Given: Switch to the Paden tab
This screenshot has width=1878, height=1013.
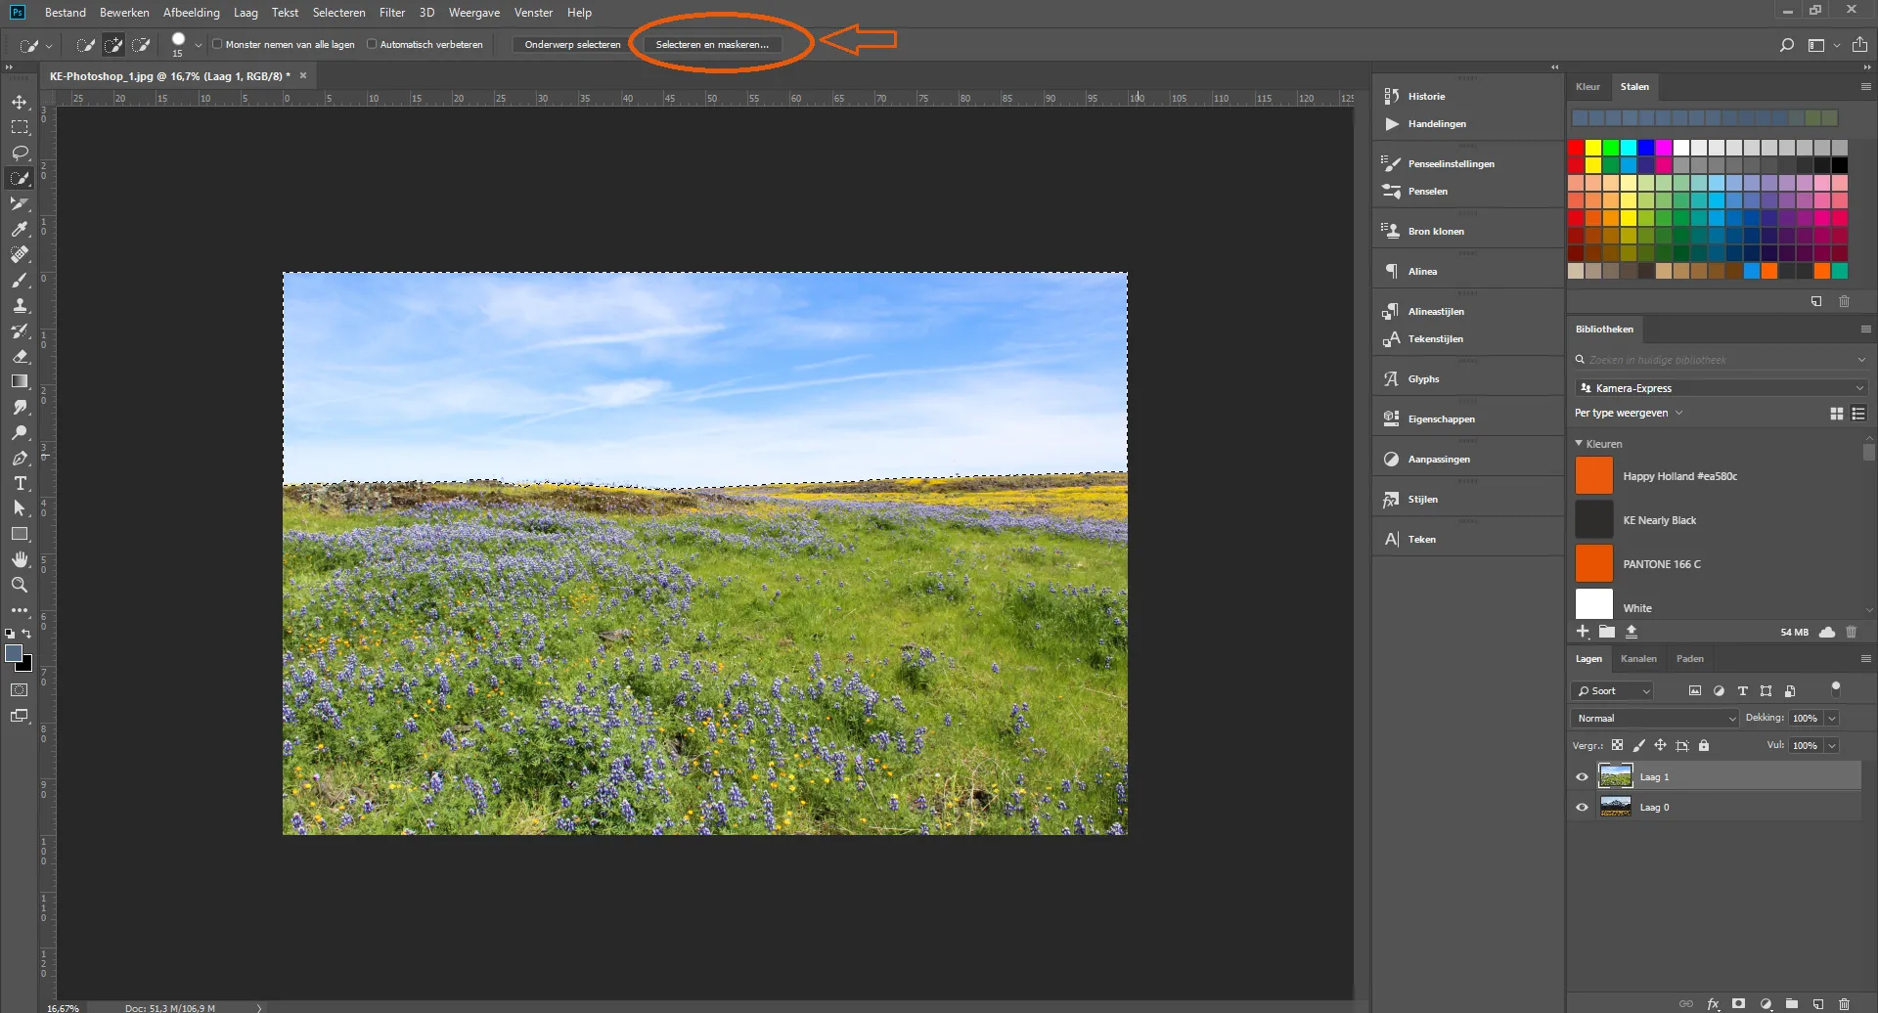Looking at the screenshot, I should (1689, 659).
